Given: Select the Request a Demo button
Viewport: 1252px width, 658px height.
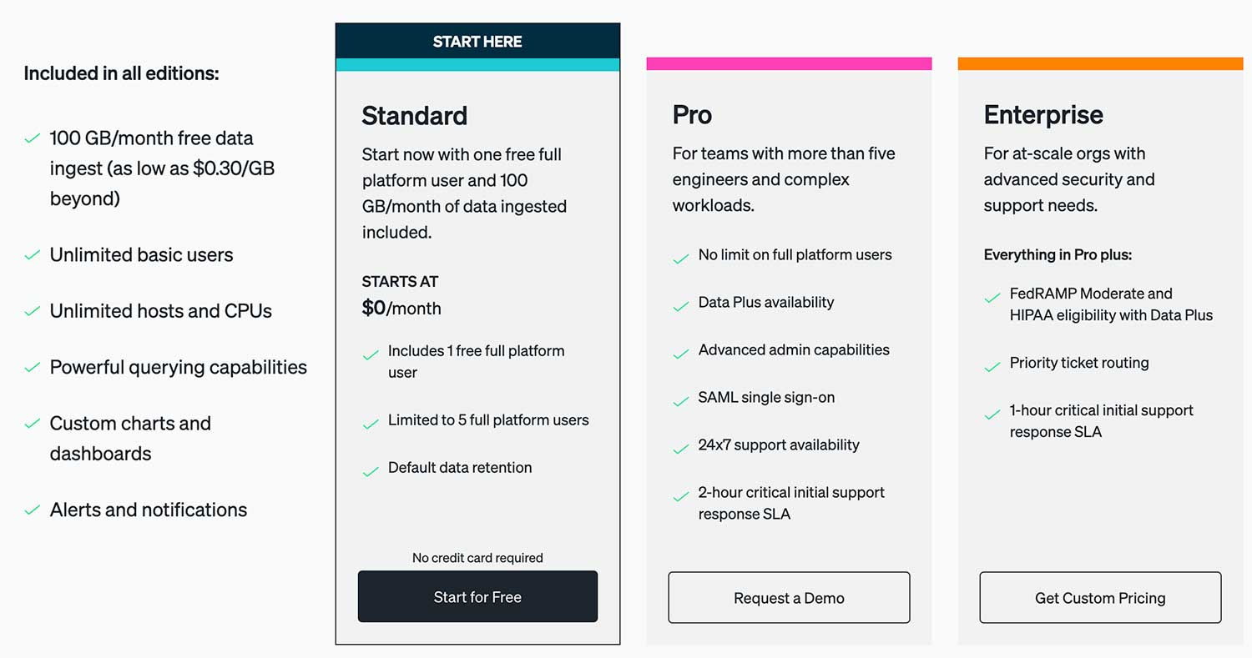Looking at the screenshot, I should pos(789,597).
